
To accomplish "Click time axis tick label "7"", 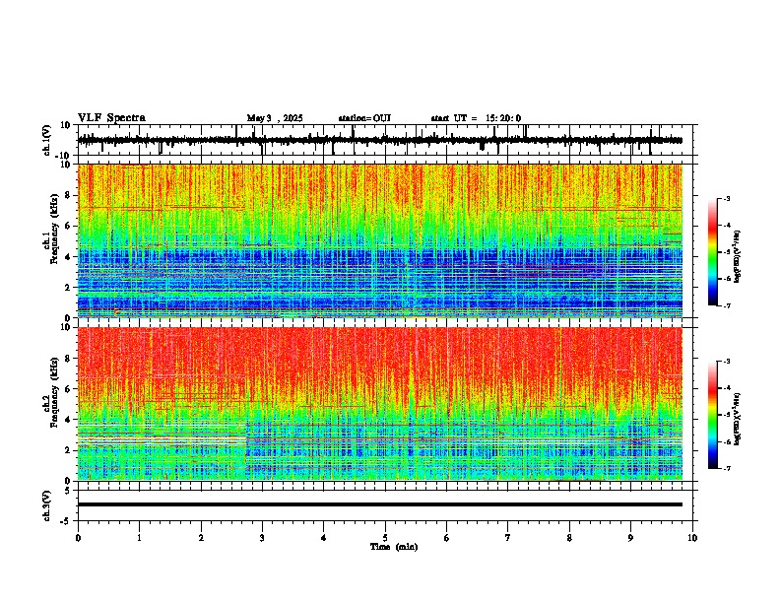I will tap(508, 538).
